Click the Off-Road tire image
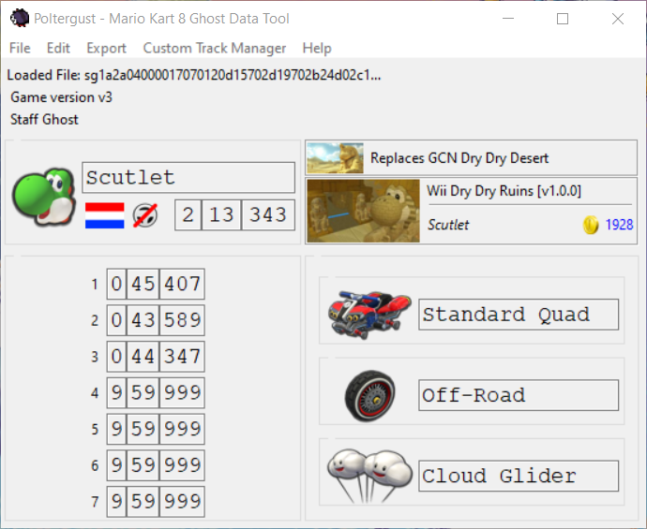The image size is (647, 529). [x=369, y=395]
